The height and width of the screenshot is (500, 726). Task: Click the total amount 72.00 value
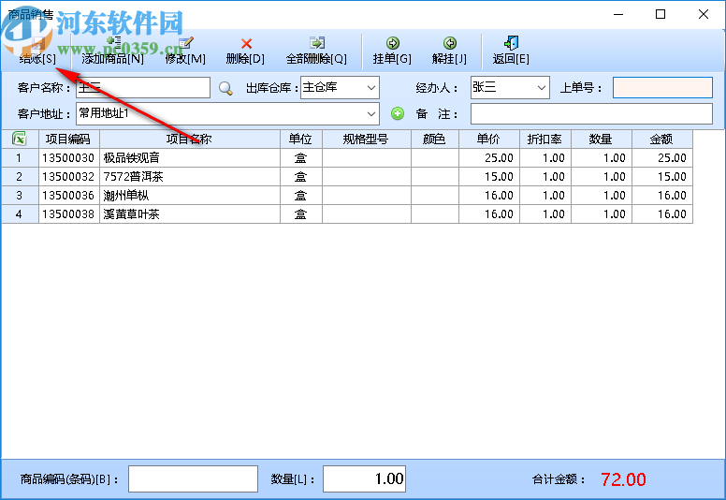[623, 479]
